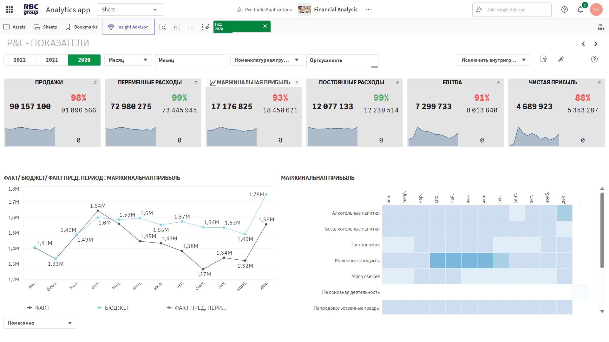This screenshot has width=609, height=342.
Task: Click the dark Молочные продукты April heatmap cell
Action: pos(438,261)
